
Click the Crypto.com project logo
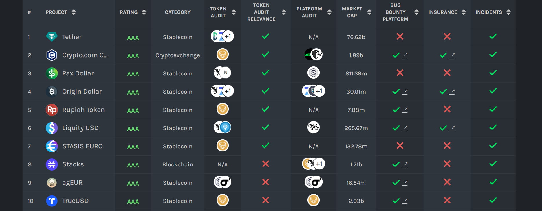point(52,55)
